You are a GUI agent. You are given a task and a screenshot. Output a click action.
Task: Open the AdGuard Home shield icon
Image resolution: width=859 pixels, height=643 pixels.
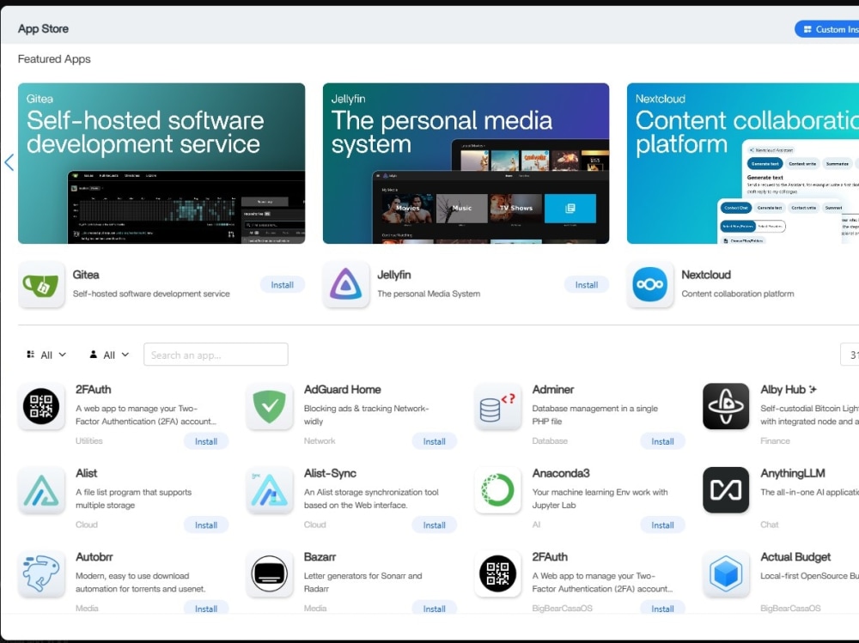(270, 406)
